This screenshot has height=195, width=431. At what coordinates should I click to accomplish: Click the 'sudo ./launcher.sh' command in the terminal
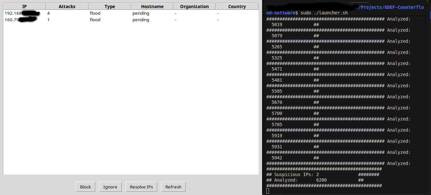pos(324,13)
